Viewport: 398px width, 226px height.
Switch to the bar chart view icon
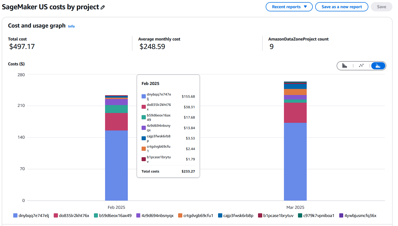345,65
